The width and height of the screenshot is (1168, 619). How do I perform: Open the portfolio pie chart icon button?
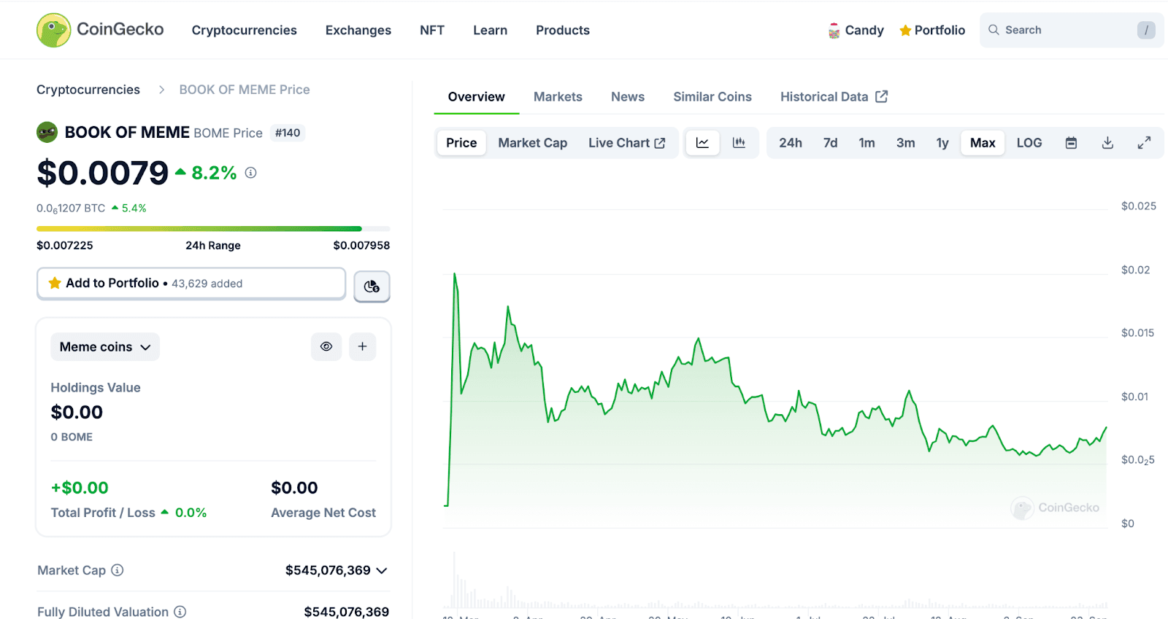(372, 287)
